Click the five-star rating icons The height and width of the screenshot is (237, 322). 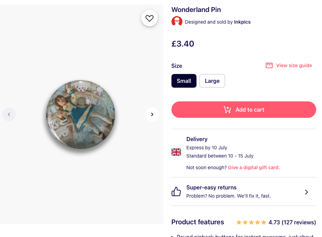pos(251,222)
